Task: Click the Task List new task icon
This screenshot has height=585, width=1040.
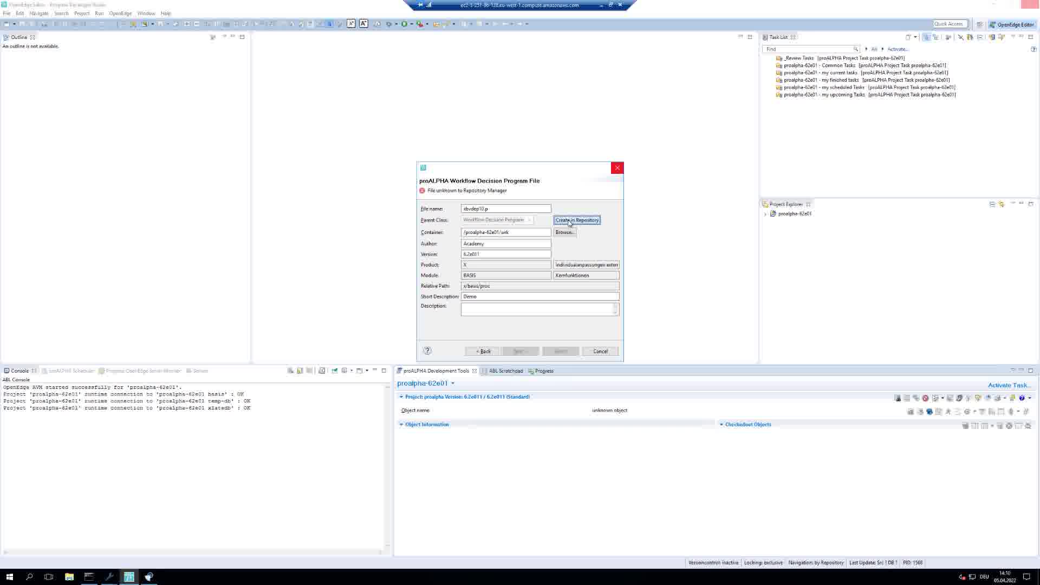Action: pyautogui.click(x=908, y=37)
